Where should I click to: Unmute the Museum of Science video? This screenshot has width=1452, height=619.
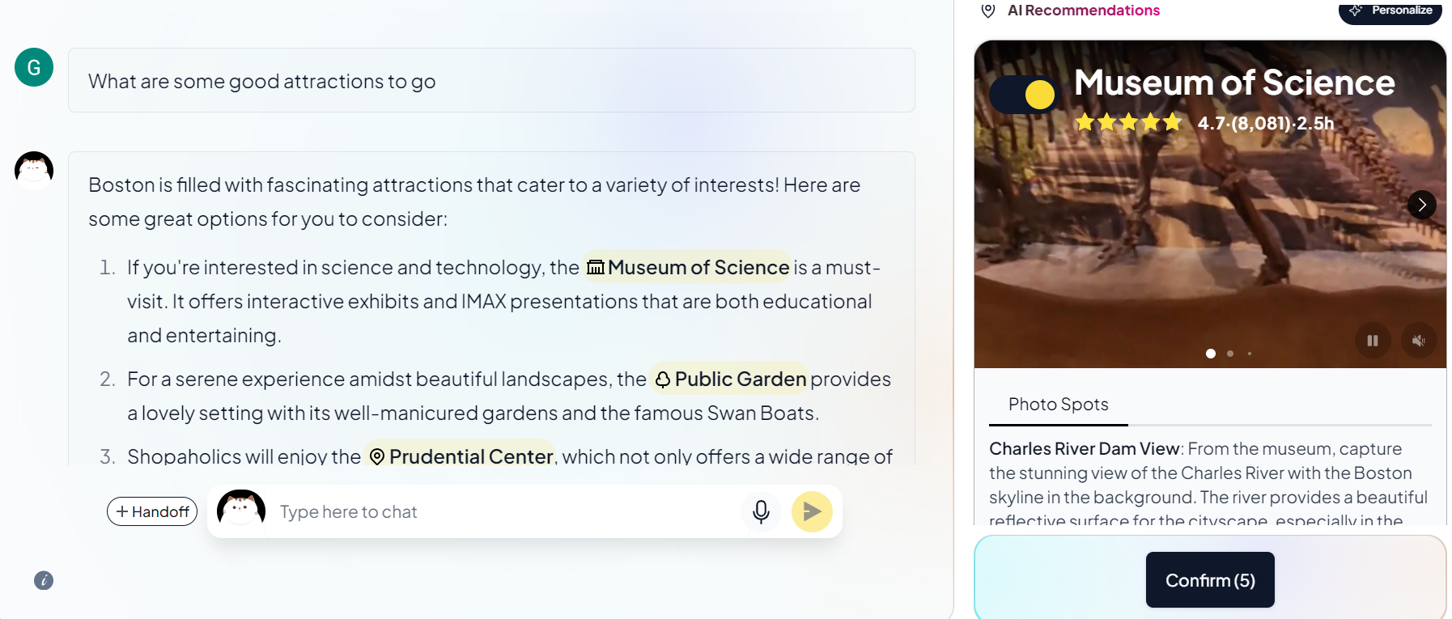point(1418,341)
